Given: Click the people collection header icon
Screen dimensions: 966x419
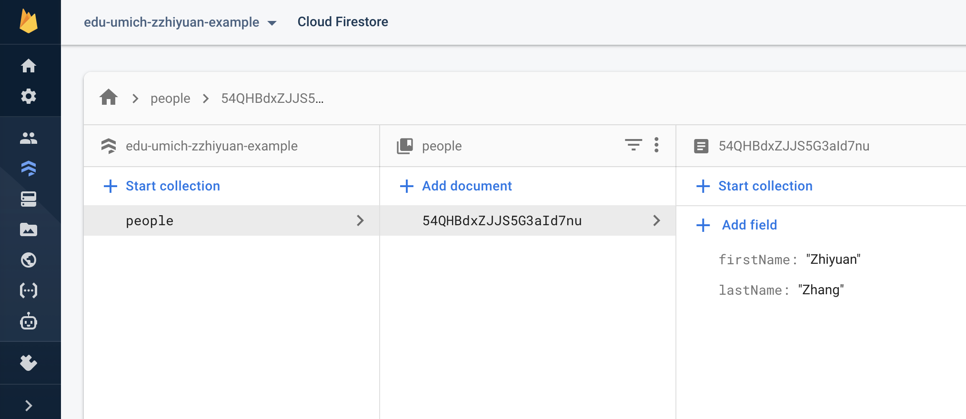Looking at the screenshot, I should [x=405, y=146].
